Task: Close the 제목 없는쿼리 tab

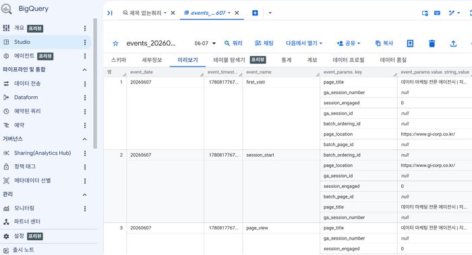Action: 173,13
